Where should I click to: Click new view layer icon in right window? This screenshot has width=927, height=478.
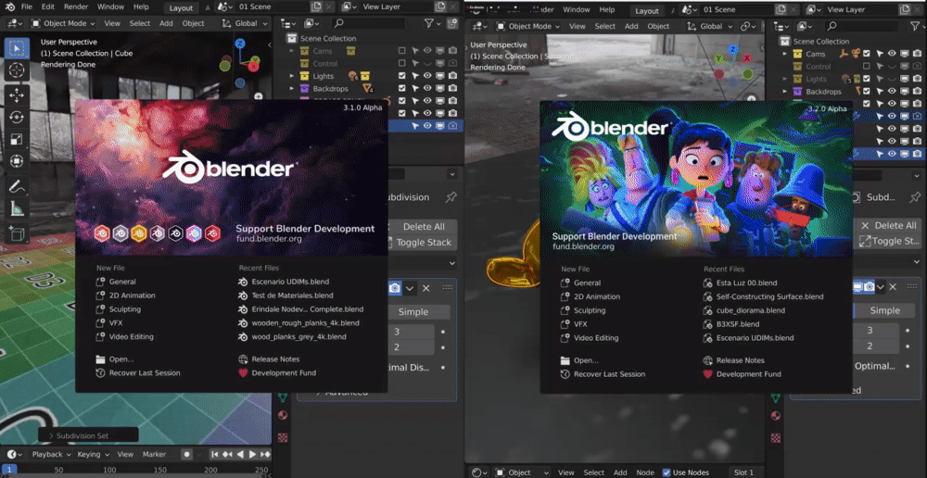907,9
